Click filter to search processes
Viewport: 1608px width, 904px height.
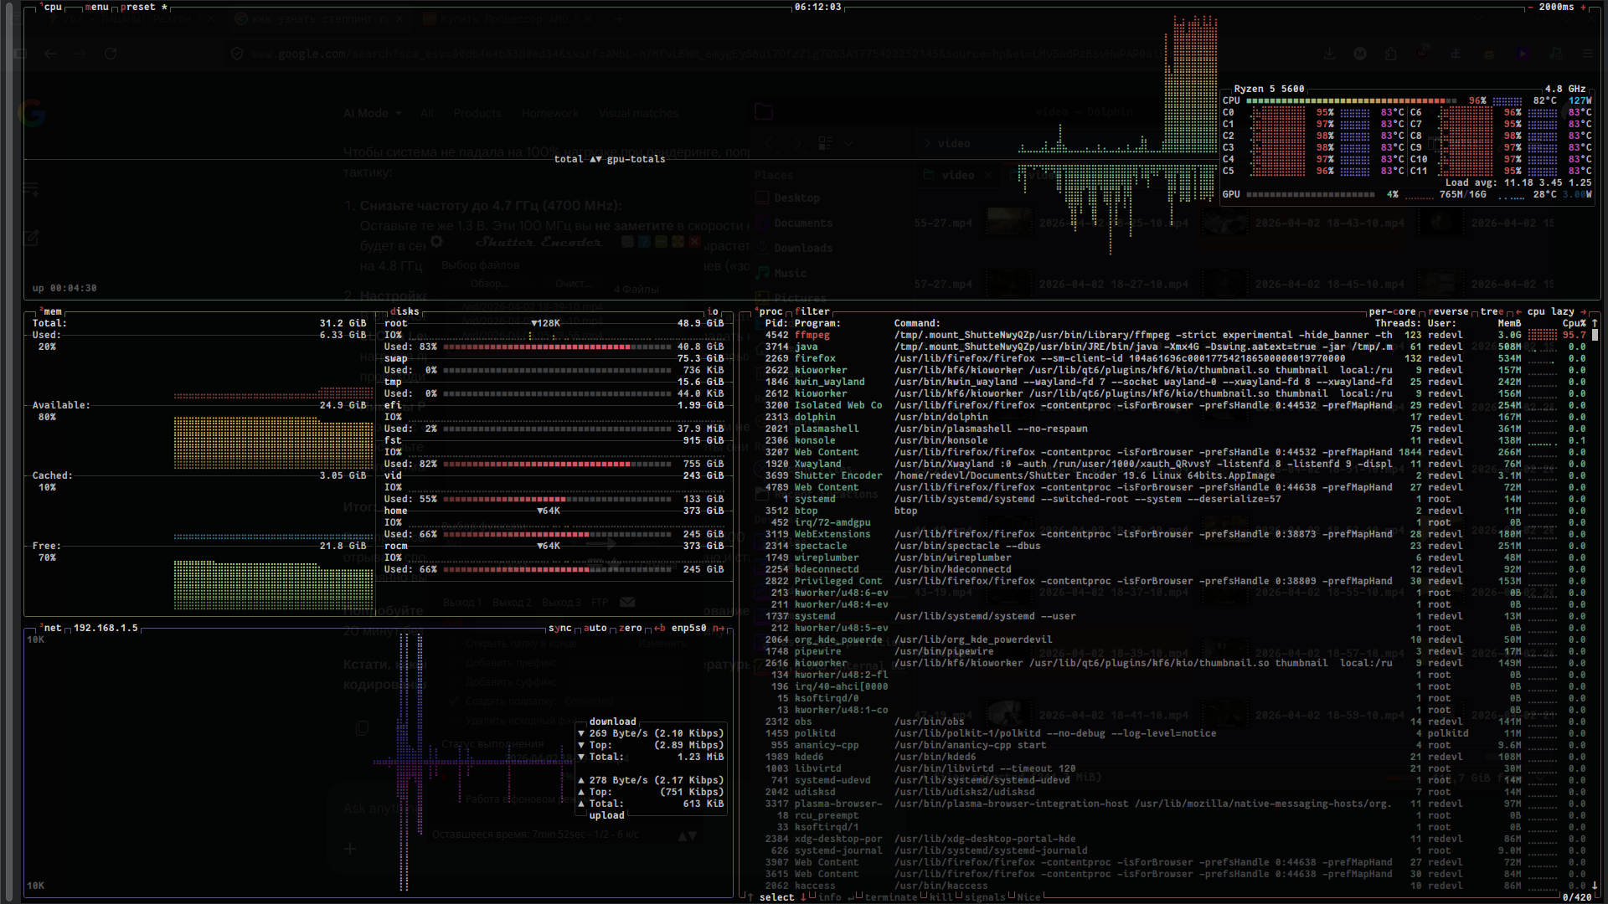point(812,311)
